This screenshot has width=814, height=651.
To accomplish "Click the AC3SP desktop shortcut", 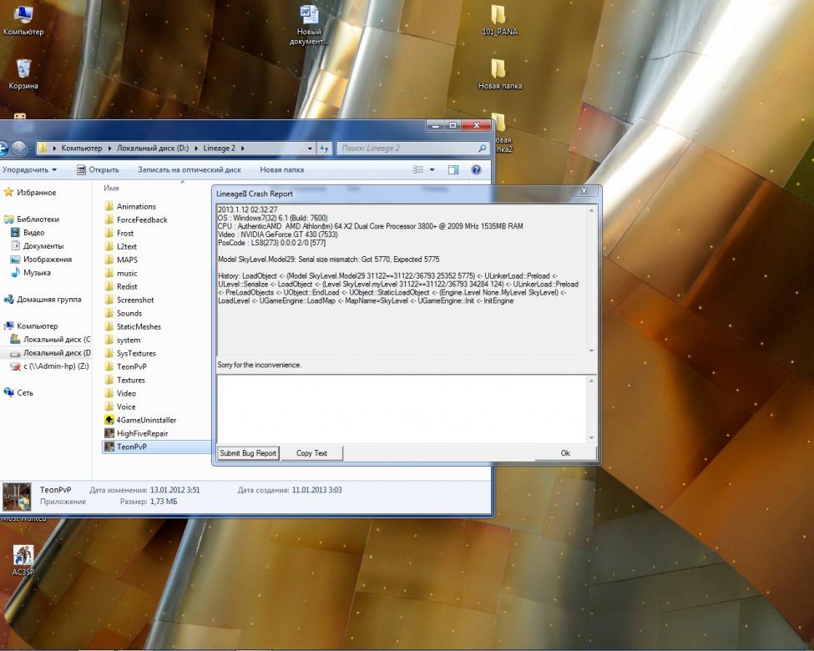I will click(23, 556).
